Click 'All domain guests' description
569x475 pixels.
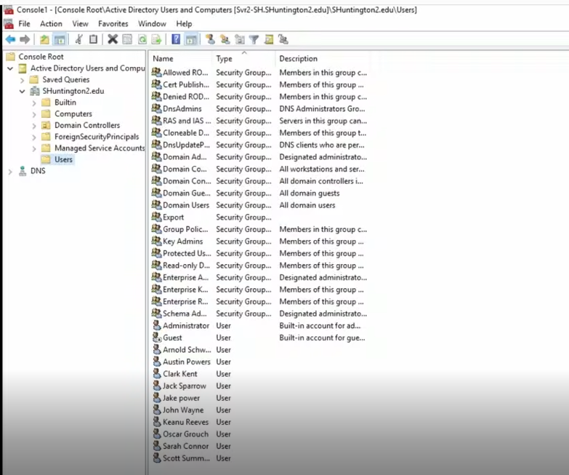309,193
